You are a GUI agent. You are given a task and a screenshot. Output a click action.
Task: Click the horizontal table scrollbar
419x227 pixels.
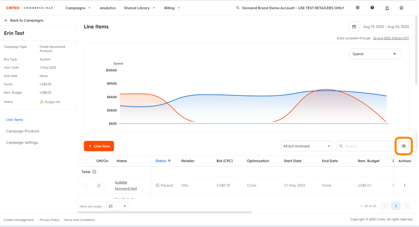click(x=164, y=212)
